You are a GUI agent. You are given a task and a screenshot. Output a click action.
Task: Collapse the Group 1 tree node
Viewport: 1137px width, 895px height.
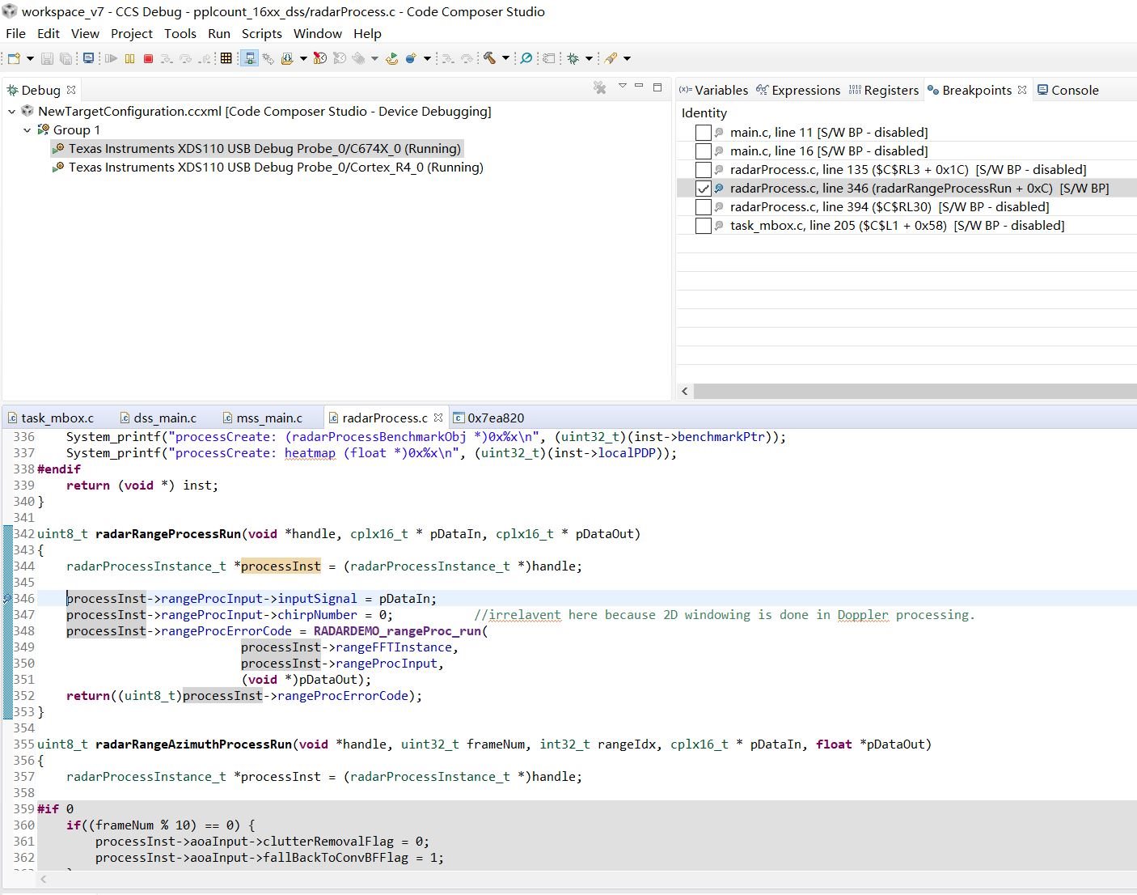pyautogui.click(x=27, y=130)
